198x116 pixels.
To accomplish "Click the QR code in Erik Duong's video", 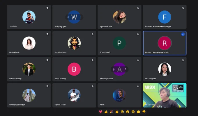I will point(175,88).
